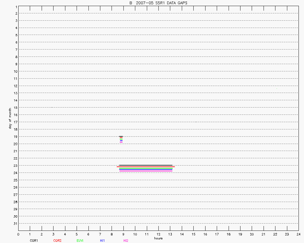Select day 1 label on y-axis
Image resolution: width=304 pixels, height=243 pixels.
(x=16, y=6)
